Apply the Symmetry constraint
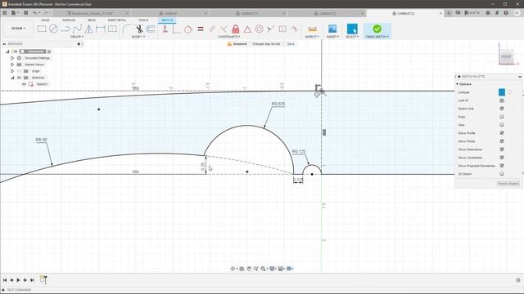 pos(282,29)
